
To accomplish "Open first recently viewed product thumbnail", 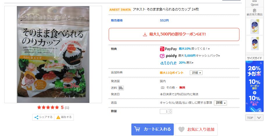I will pyautogui.click(x=255, y=26).
